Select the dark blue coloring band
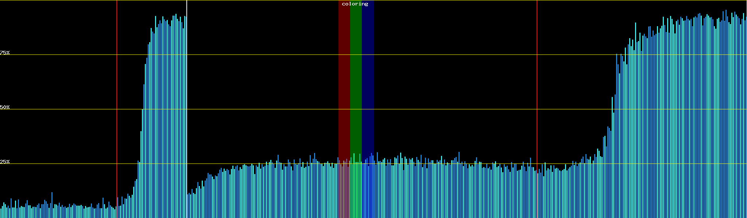 (x=368, y=73)
